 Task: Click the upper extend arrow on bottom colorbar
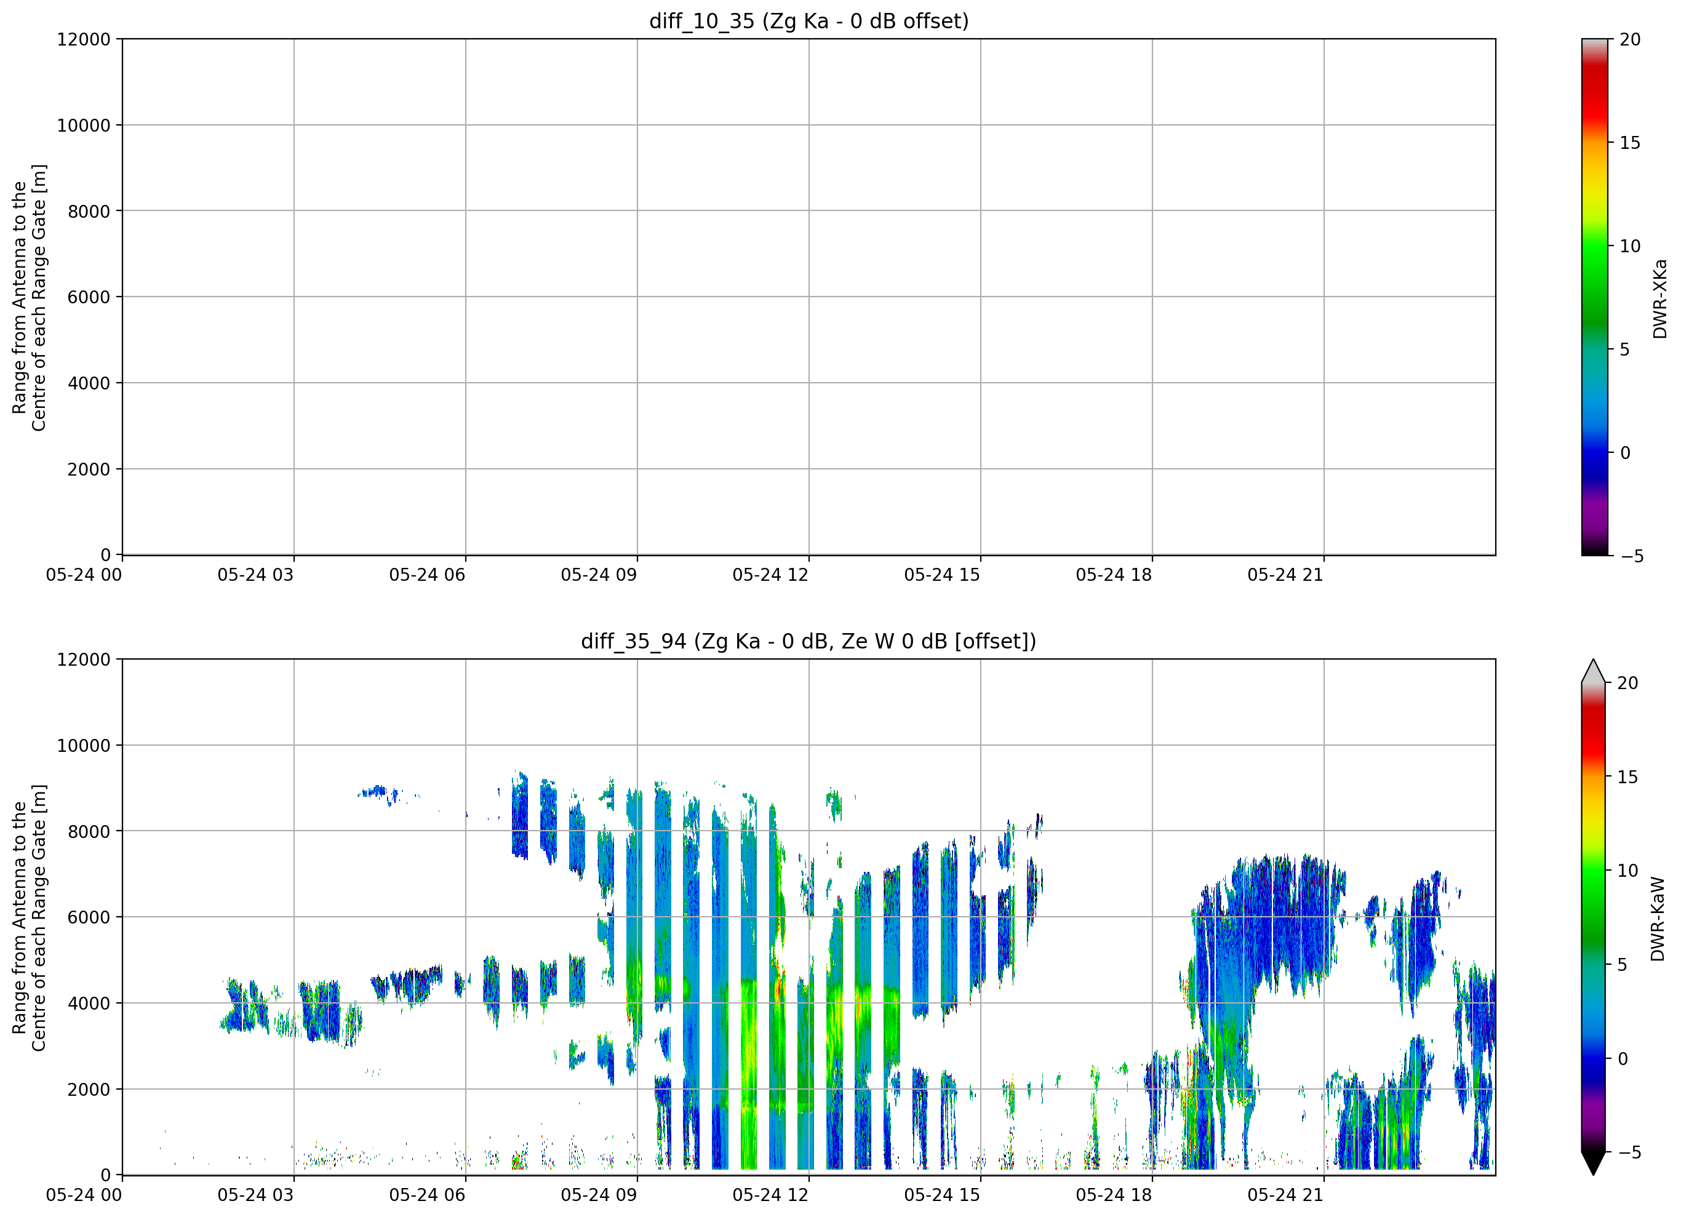click(x=1593, y=671)
